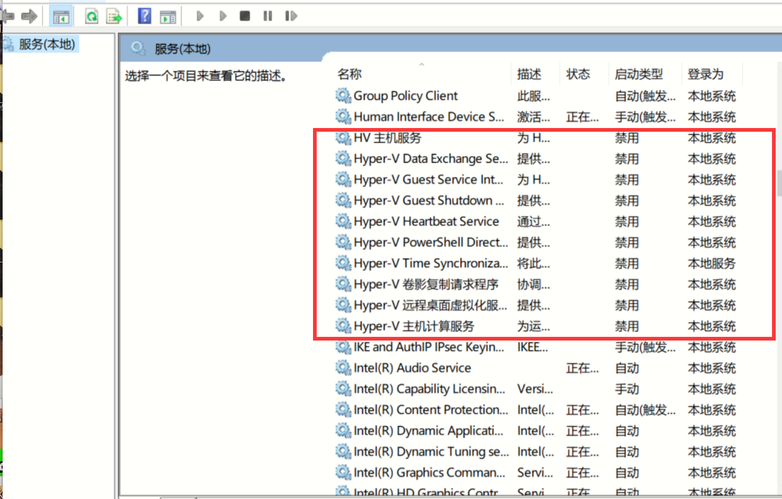Screen dimensions: 782x499
Task: Click the IKEE... description cell
Action: point(533,347)
